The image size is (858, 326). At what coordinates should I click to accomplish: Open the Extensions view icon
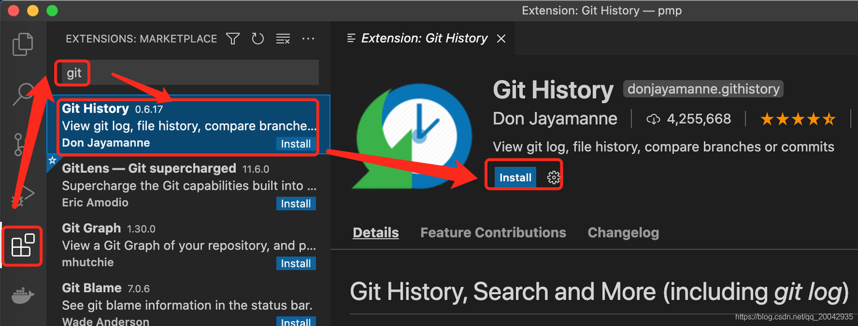tap(24, 246)
